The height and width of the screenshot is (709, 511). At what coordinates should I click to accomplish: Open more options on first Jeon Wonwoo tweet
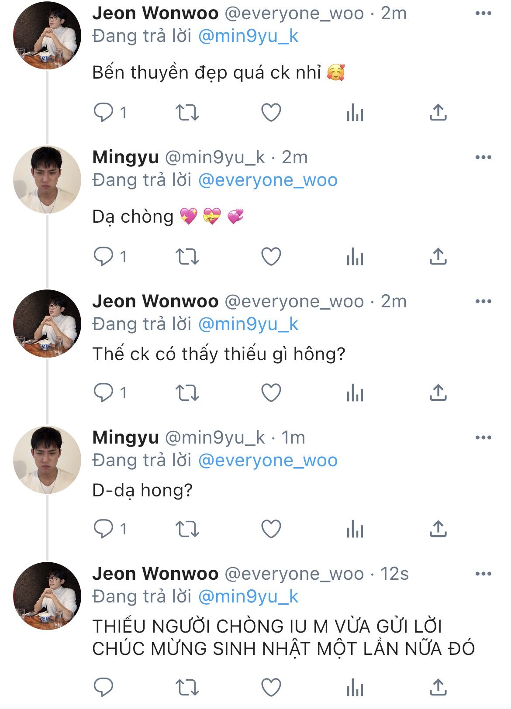click(483, 14)
